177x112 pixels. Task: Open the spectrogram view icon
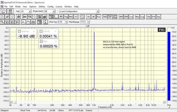click(39, 17)
